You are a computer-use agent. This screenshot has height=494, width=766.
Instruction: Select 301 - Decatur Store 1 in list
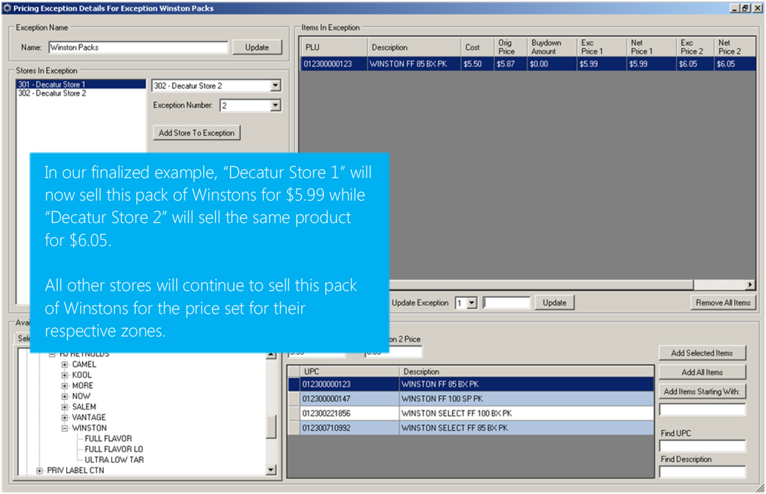pyautogui.click(x=81, y=84)
